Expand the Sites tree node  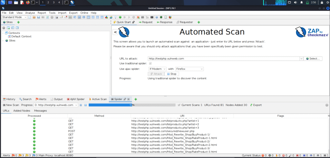click(3, 41)
